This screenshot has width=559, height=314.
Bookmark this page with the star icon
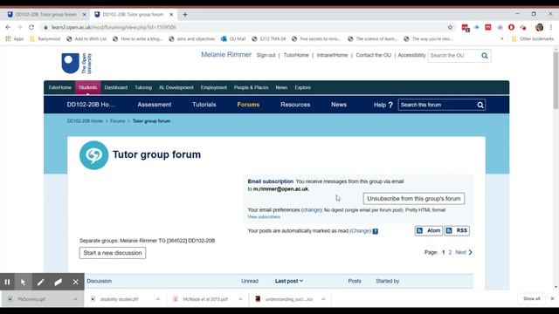click(x=450, y=27)
